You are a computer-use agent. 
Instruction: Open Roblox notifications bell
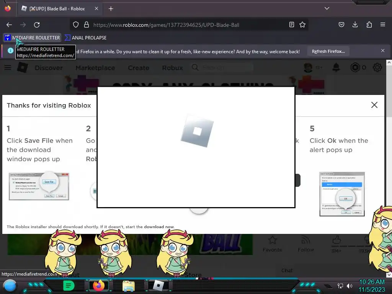(x=336, y=67)
